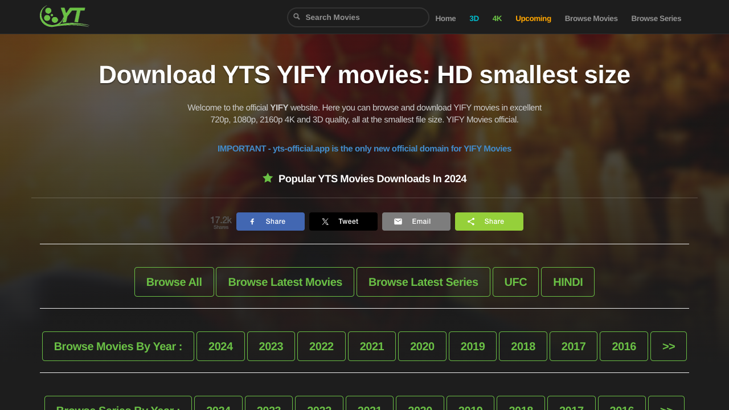The width and height of the screenshot is (729, 410).
Task: Open the 3D movies section
Action: point(474,18)
